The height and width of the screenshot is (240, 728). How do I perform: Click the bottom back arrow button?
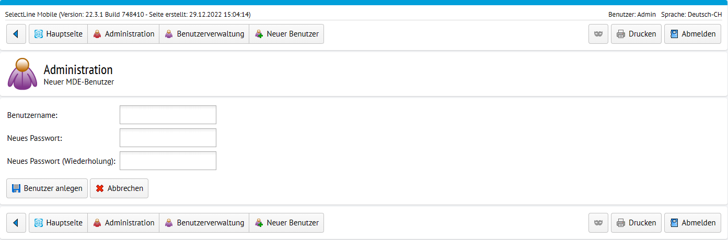click(x=16, y=223)
